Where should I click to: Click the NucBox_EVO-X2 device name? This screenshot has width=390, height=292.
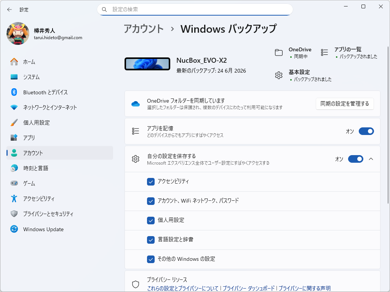click(202, 60)
